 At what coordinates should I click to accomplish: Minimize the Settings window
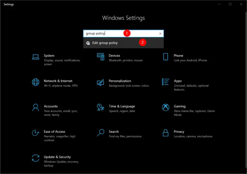219,4
